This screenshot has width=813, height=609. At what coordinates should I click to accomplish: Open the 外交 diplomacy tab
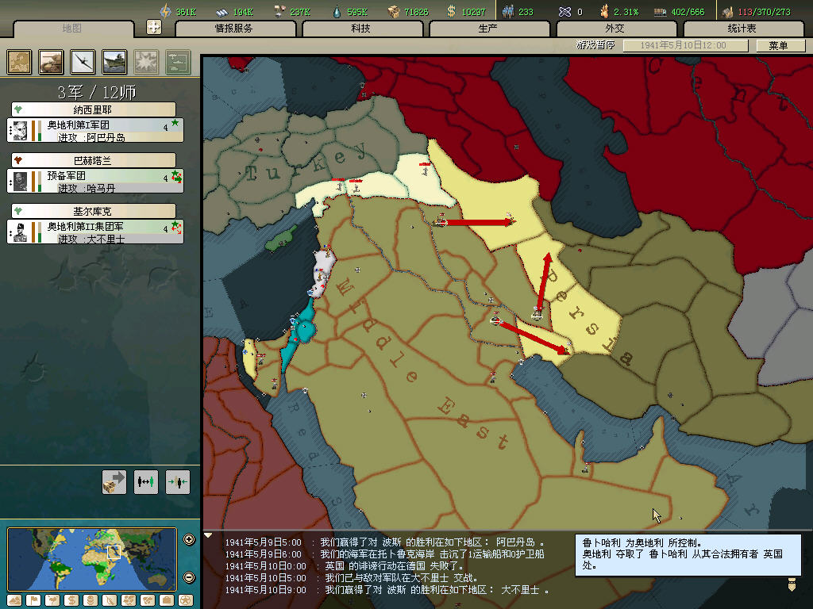click(615, 29)
